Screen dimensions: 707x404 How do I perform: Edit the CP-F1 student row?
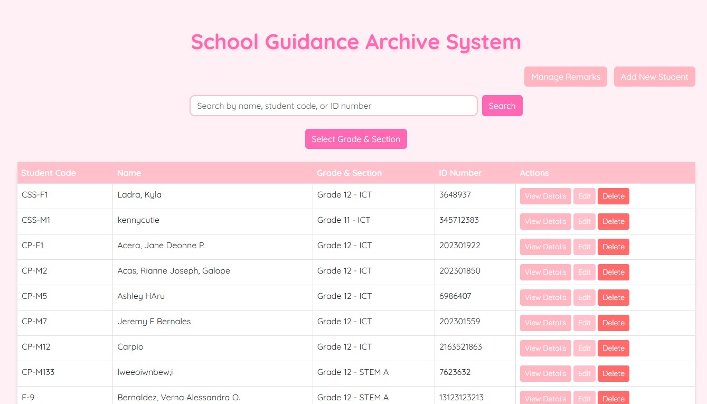tap(585, 247)
